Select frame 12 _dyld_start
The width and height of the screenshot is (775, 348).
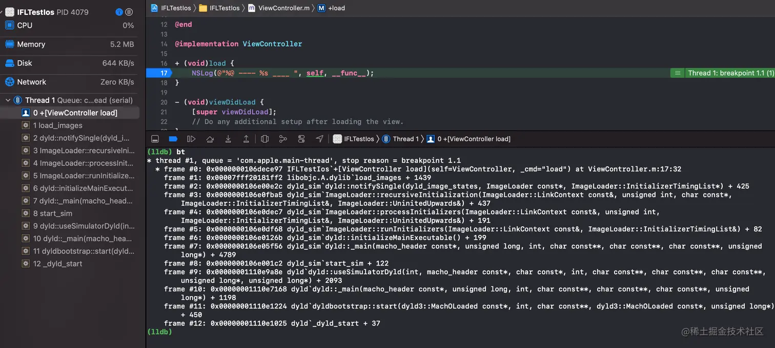coord(70,264)
